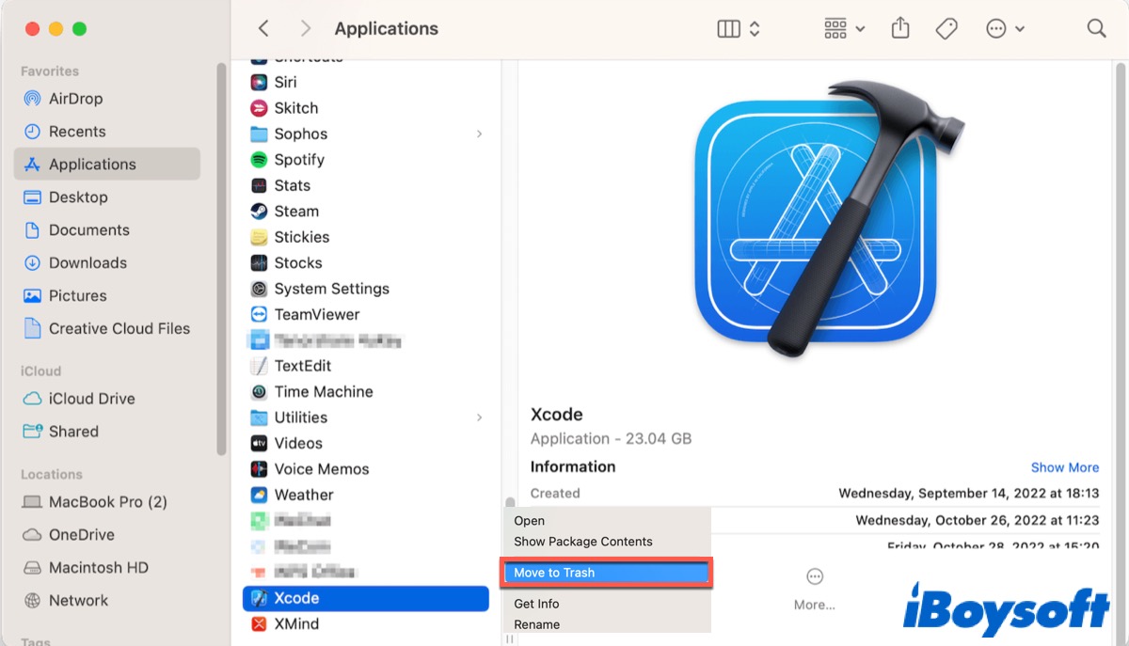Choose Get Info in context menu
Viewport: 1129px width, 646px height.
(536, 604)
